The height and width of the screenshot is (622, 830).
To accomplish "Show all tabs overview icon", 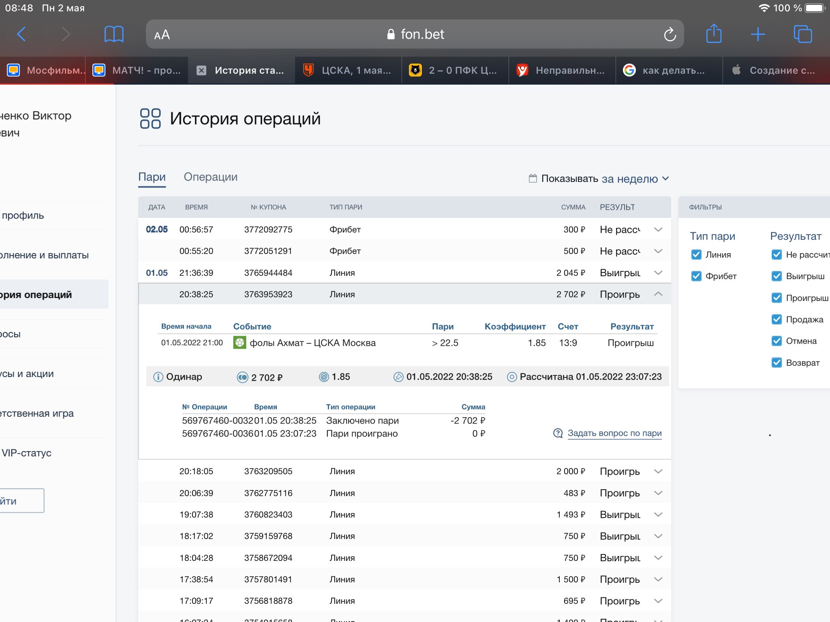I will click(x=802, y=34).
